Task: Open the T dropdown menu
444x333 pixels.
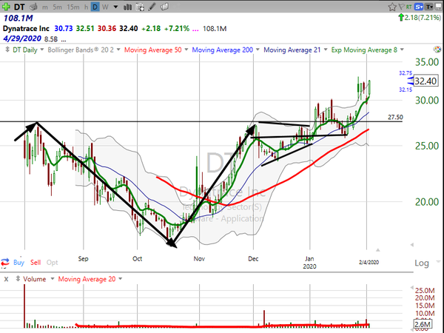Action: point(429,7)
